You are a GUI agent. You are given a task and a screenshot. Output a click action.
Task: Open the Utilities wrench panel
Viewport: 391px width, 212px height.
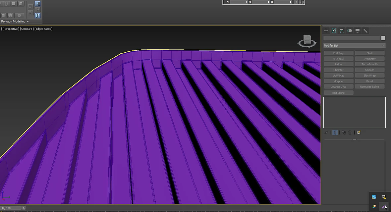[365, 31]
